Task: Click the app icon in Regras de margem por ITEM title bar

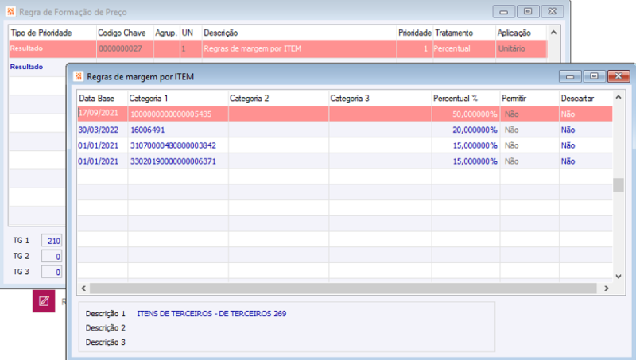Action: click(79, 76)
